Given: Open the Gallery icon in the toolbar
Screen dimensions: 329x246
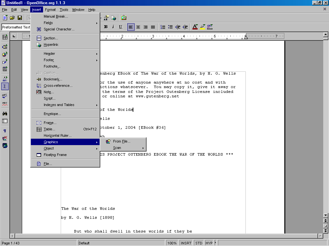Looking at the screenshot, I should (x=124, y=18).
